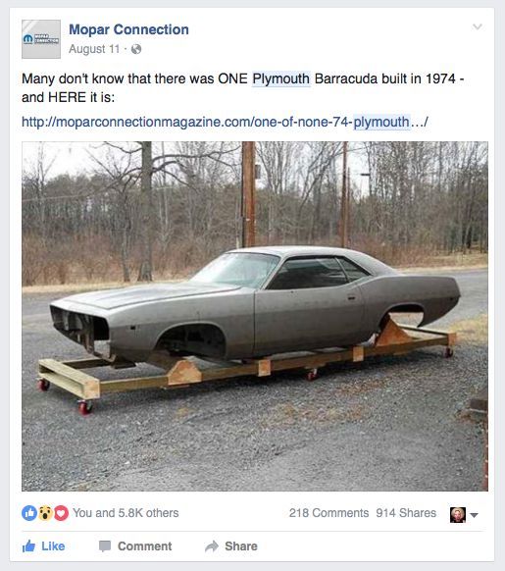Open the 218 Comments list

tap(328, 513)
